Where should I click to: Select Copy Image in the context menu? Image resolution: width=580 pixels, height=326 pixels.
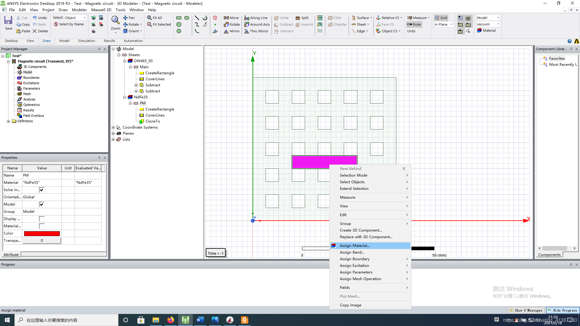[370, 305]
